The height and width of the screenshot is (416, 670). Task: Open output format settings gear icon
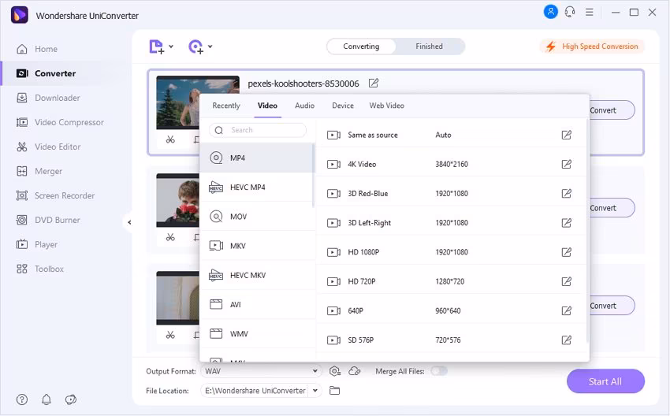[335, 371]
